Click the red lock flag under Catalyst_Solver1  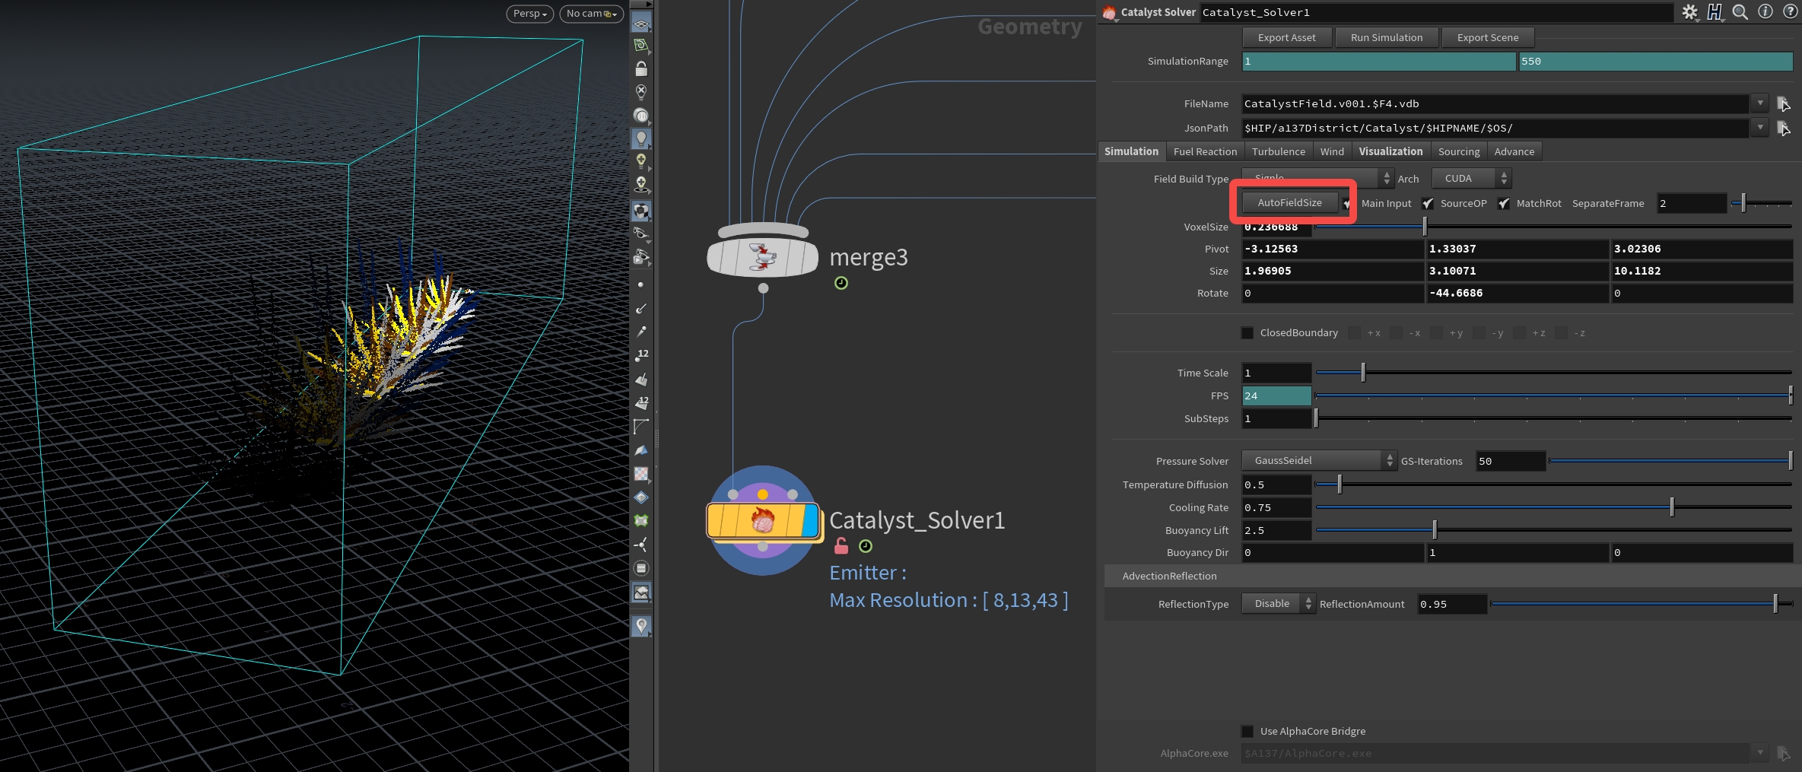(841, 546)
